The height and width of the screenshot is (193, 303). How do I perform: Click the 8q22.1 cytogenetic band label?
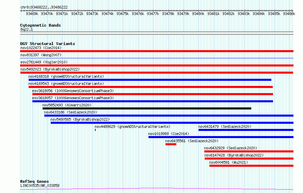coord(27,29)
